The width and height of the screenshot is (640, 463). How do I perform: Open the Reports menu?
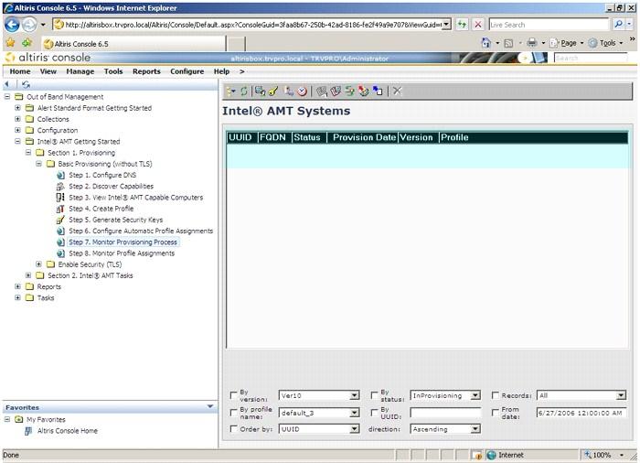coord(146,71)
